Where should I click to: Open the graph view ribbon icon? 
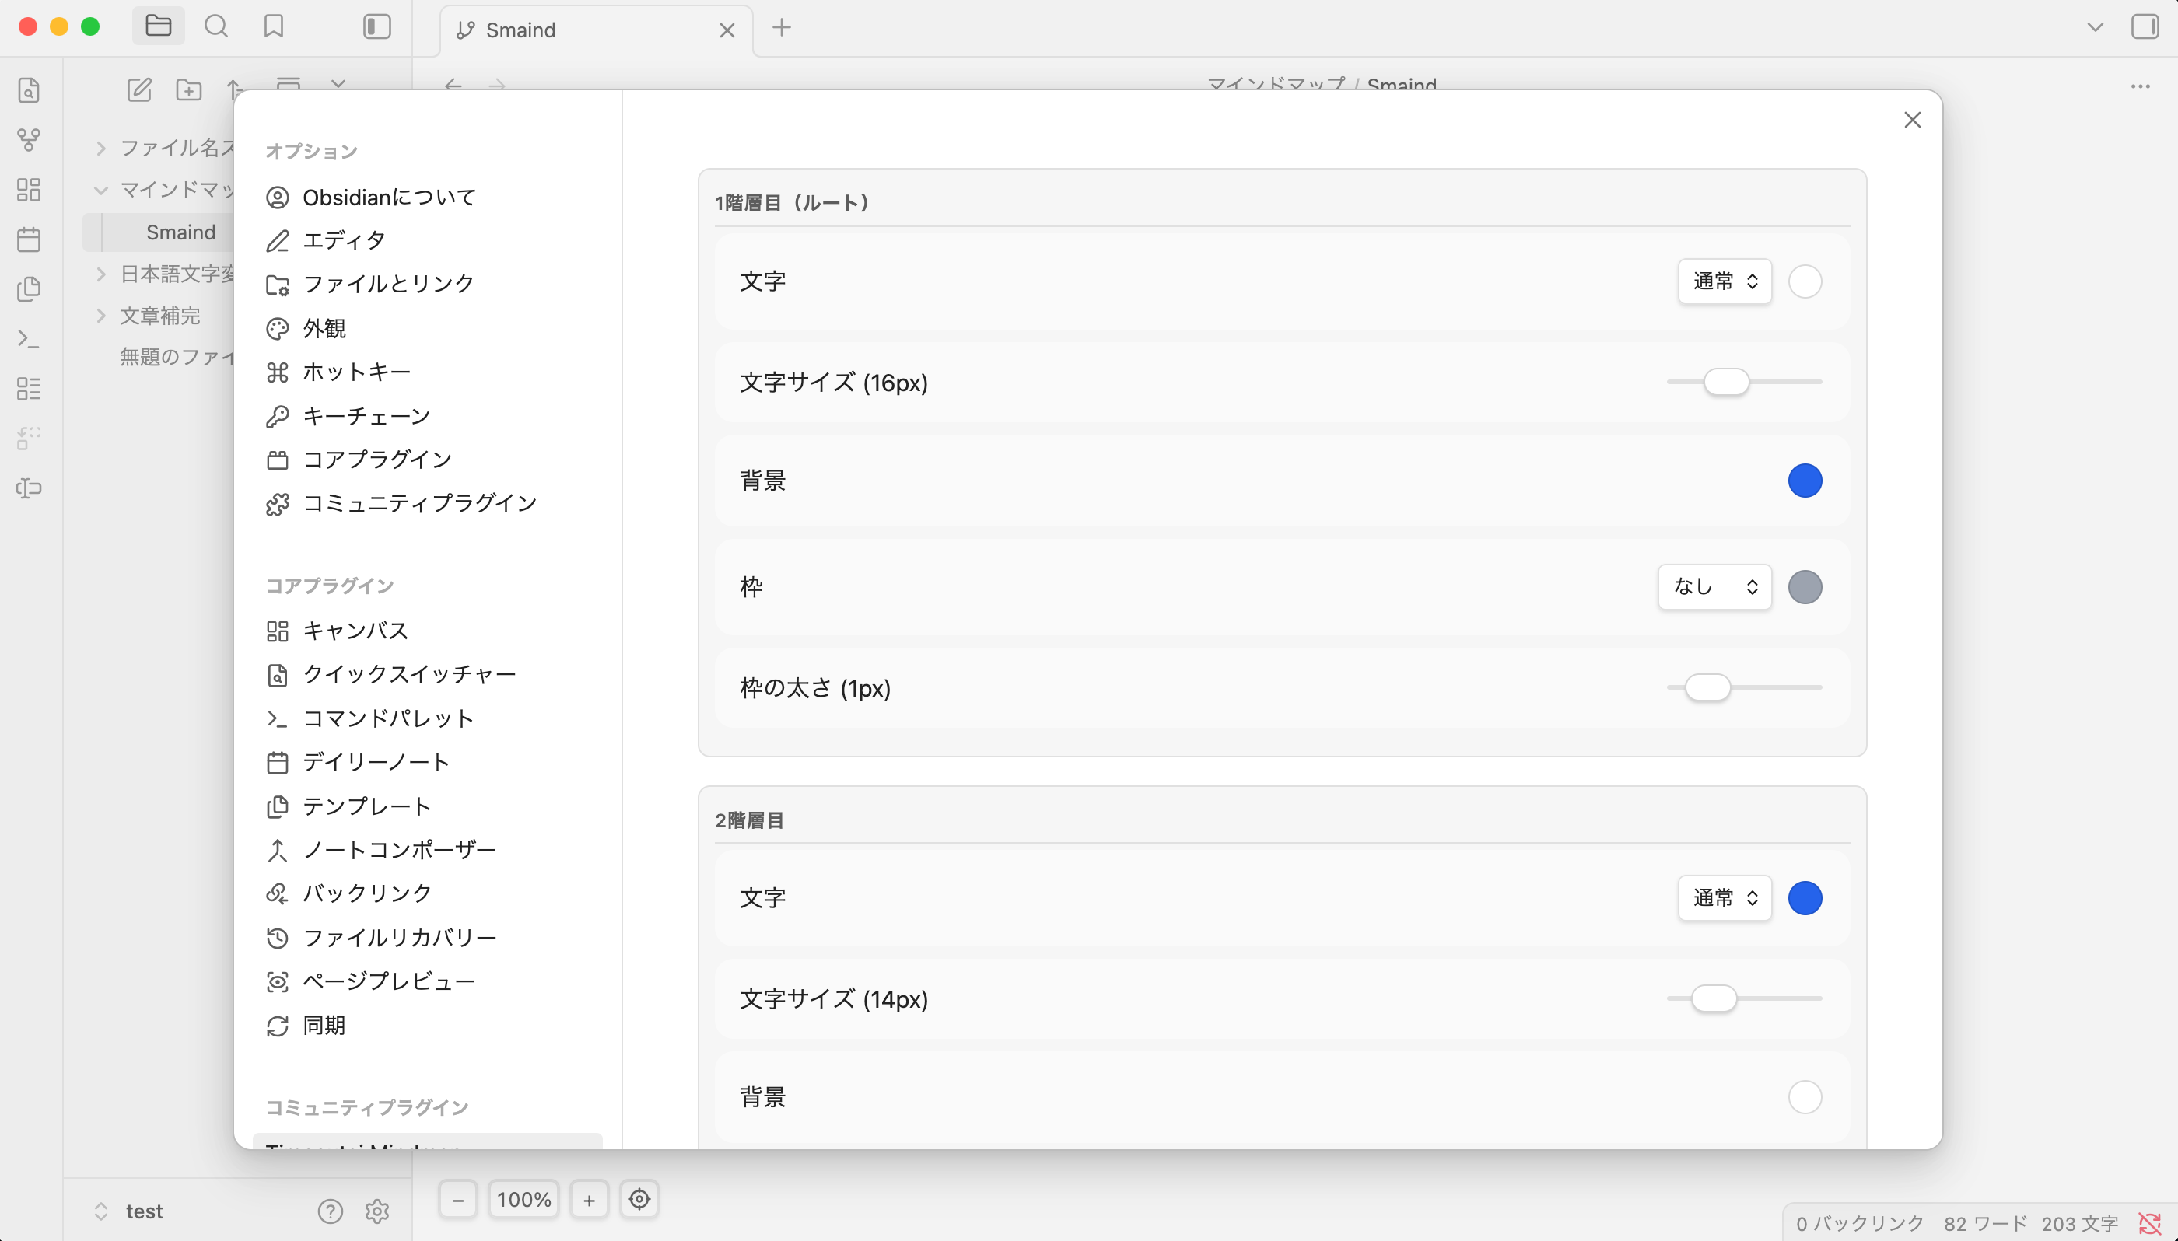[29, 140]
